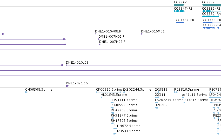The image size is (221, 135).
Task: Select the 209813 feature arrows
Action: (157, 92)
